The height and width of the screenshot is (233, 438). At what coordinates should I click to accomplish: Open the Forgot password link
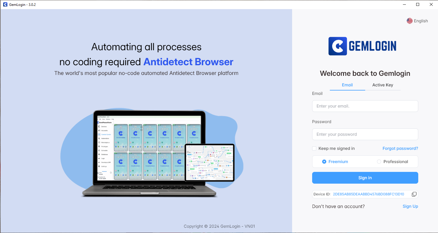[x=400, y=148]
